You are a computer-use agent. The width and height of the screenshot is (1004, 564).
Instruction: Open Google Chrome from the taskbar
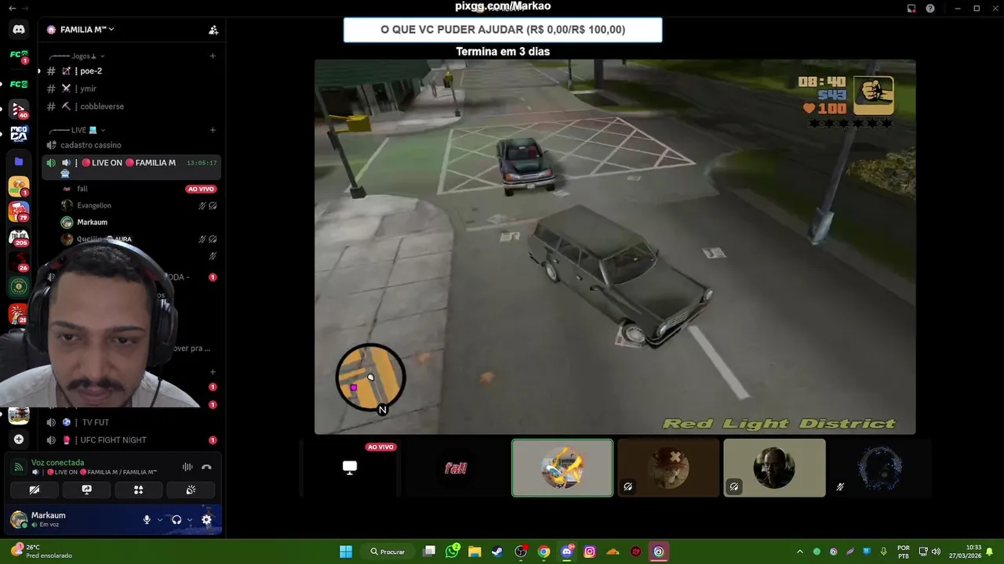[544, 551]
